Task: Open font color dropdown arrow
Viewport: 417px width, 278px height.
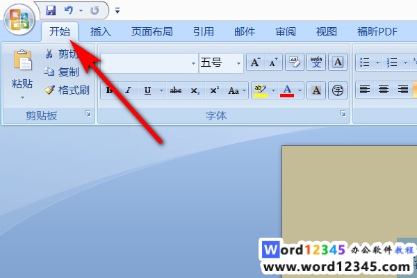Action: [x=300, y=91]
